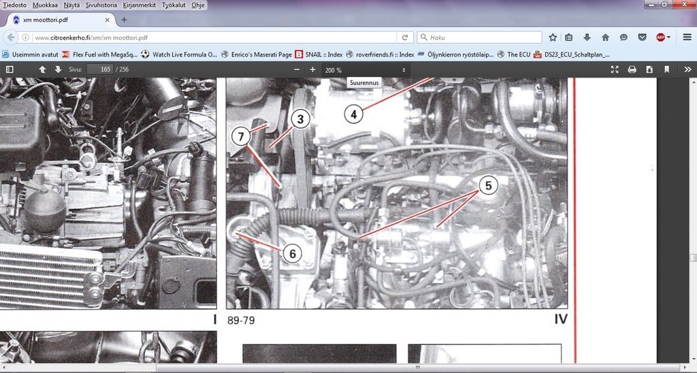Open a new tab with plus
697x373 pixels.
(124, 20)
